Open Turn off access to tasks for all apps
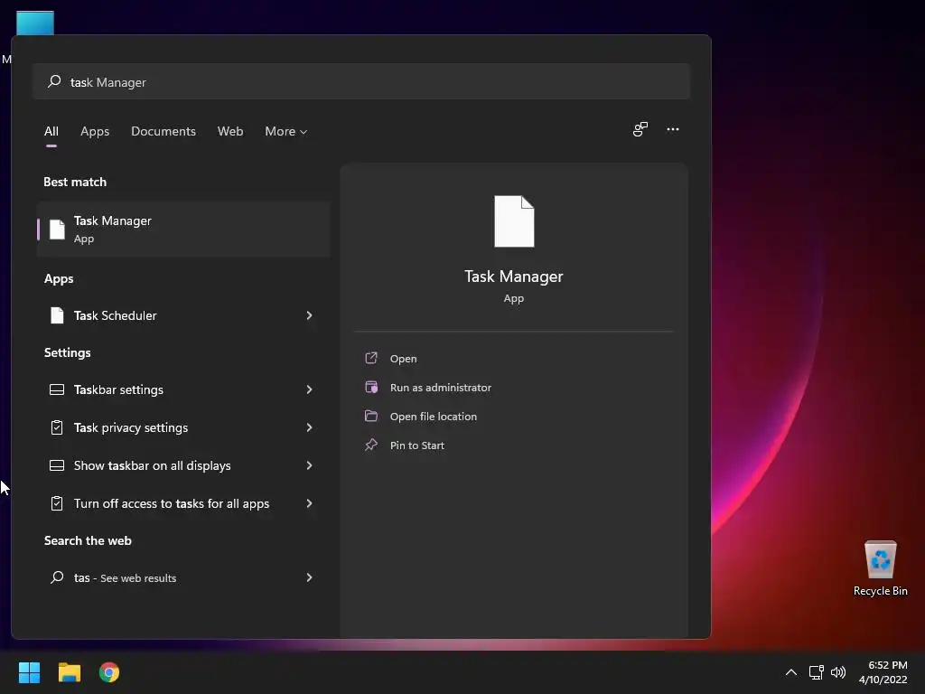Viewport: 925px width, 694px height. (x=182, y=503)
